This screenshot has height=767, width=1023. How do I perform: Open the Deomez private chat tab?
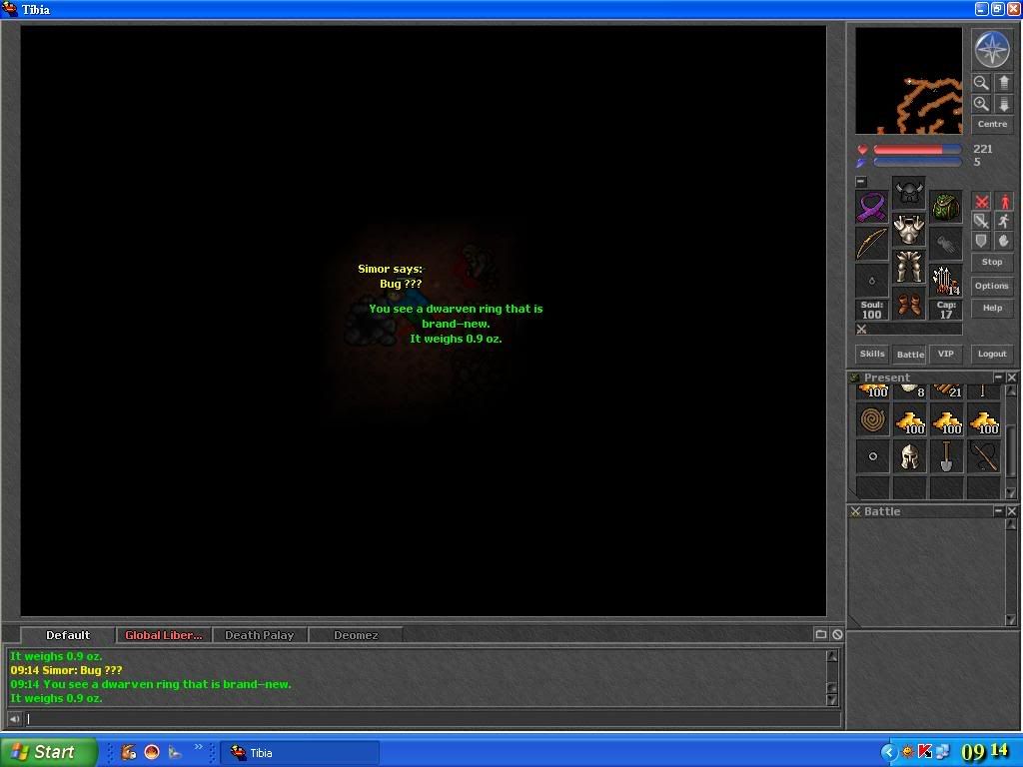[356, 635]
